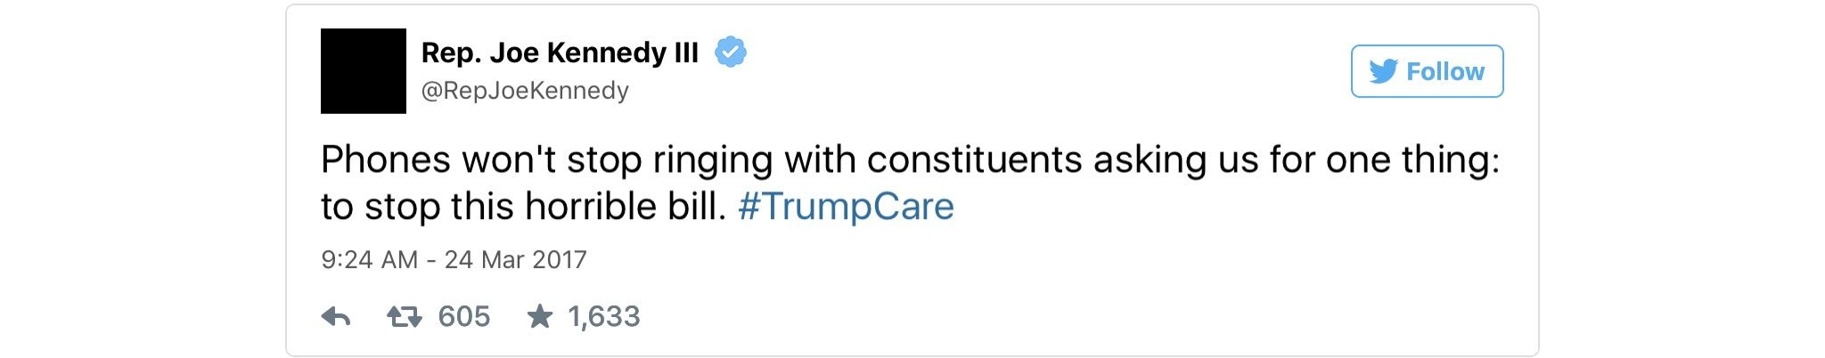The width and height of the screenshot is (1825, 358).
Task: Follow Rep. Joe Kennedy III
Action: (1427, 71)
